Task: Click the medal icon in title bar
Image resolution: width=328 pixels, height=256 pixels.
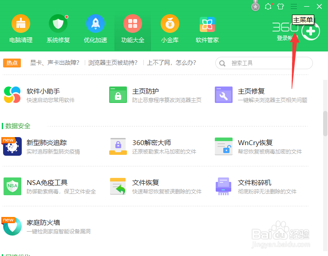Action: [x=255, y=6]
